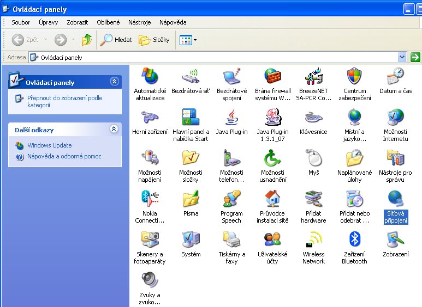Open the Tiskárny a faxy icon

pos(231,240)
